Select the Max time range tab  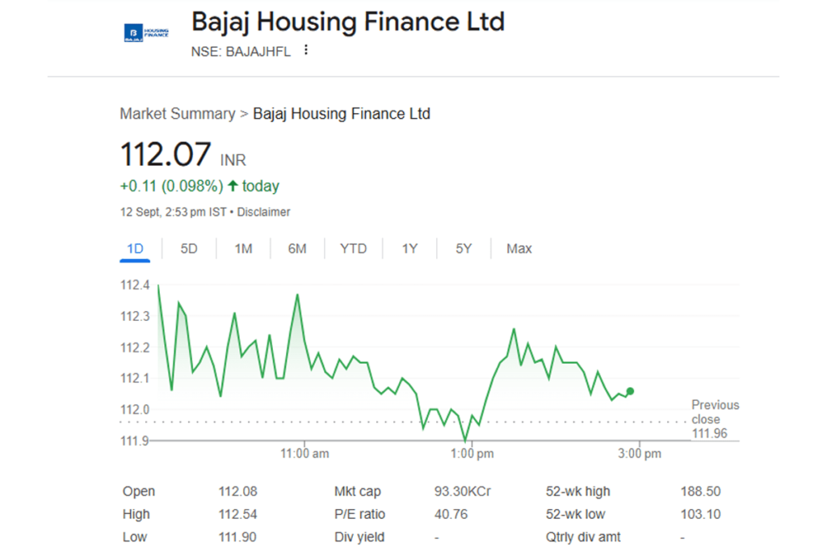pos(519,249)
